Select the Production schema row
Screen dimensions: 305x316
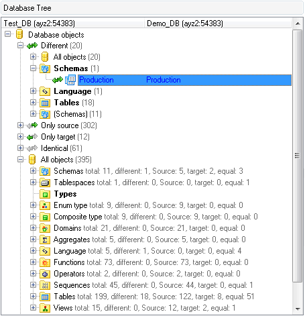tap(184, 80)
